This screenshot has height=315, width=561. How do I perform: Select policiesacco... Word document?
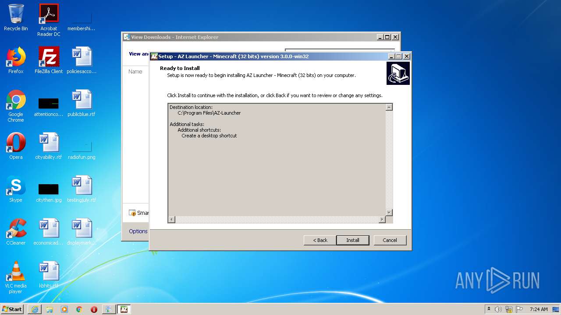(x=82, y=60)
